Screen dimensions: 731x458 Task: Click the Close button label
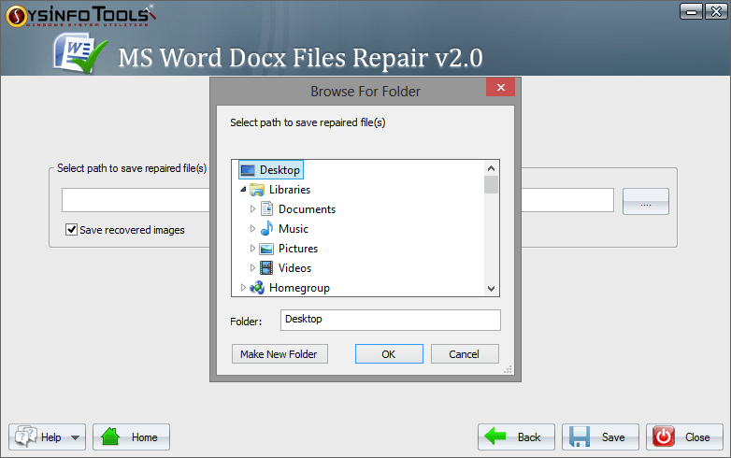pyautogui.click(x=697, y=437)
